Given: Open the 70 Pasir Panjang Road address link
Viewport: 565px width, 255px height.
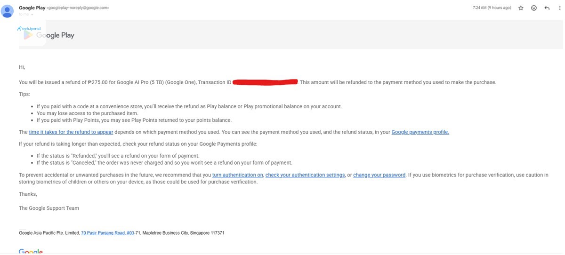Looking at the screenshot, I should tap(107, 233).
